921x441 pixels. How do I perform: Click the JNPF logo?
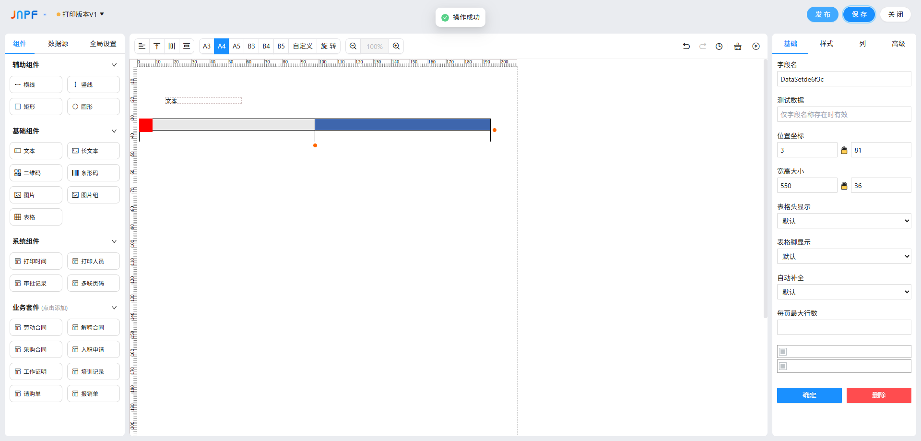coord(24,14)
